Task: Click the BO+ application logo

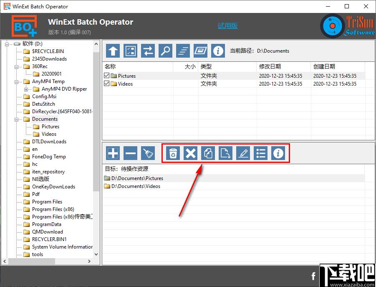Action: coord(24,25)
